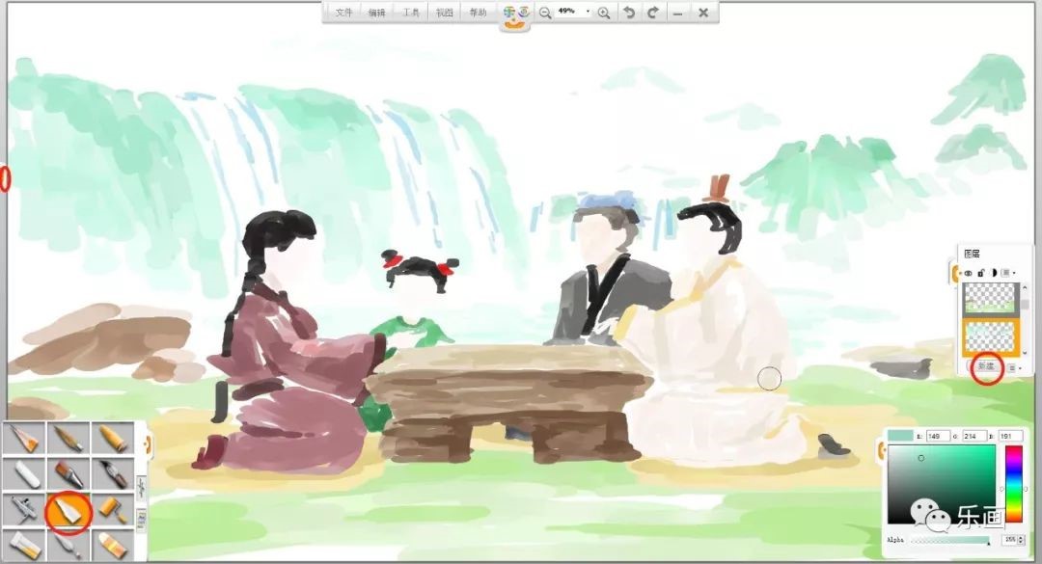Image resolution: width=1042 pixels, height=564 pixels.
Task: Toggle the layer lock icon
Action: (981, 273)
